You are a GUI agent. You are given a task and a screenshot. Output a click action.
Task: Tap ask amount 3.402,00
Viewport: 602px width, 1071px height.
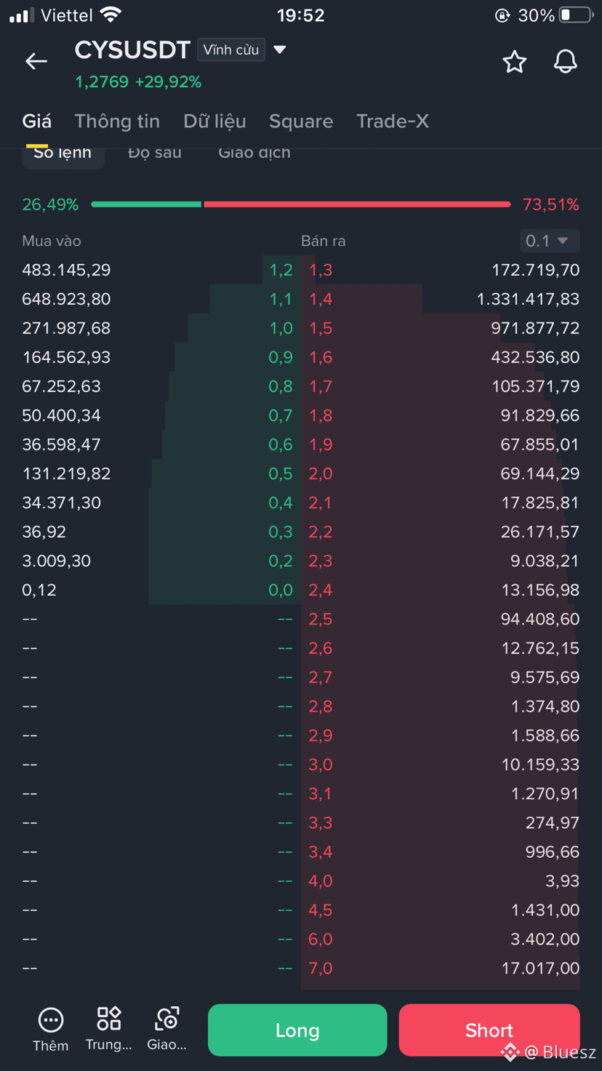(545, 939)
